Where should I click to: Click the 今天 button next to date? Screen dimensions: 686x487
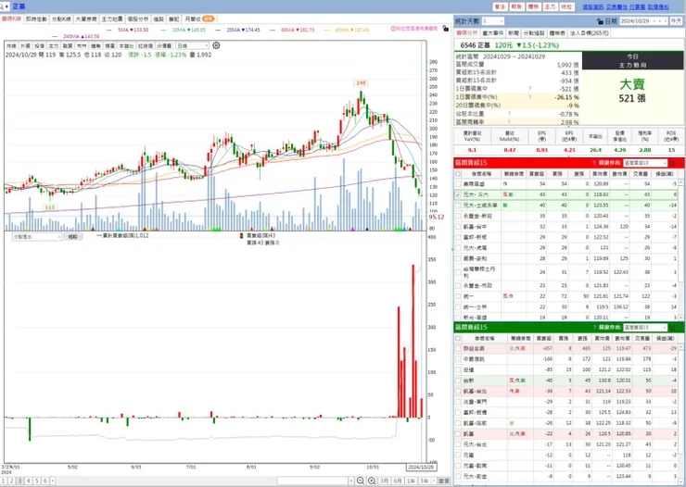click(676, 21)
